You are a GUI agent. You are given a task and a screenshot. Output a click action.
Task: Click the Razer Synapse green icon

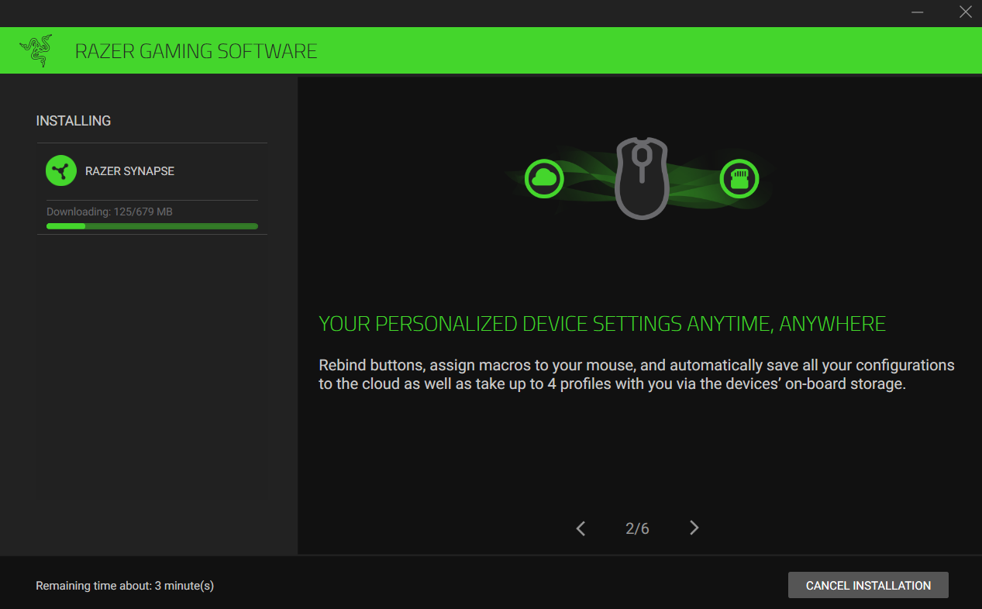pos(61,170)
